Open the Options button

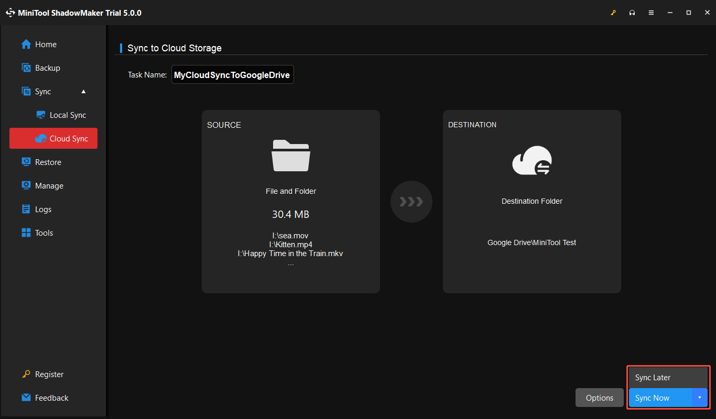click(x=600, y=398)
